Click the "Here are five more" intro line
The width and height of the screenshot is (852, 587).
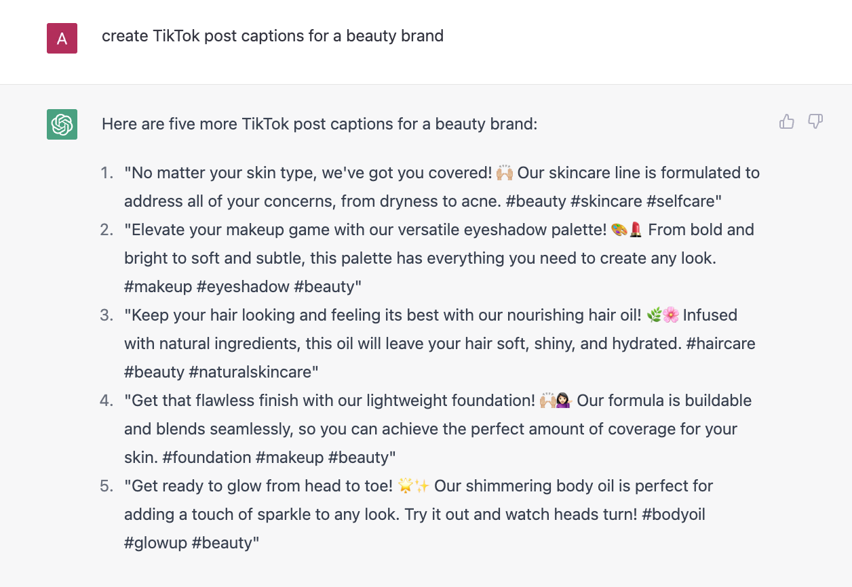click(x=319, y=124)
